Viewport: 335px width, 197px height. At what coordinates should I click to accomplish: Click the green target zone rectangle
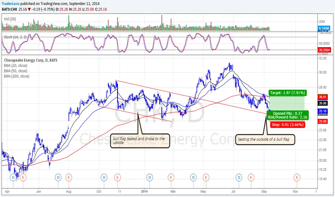(x=286, y=103)
